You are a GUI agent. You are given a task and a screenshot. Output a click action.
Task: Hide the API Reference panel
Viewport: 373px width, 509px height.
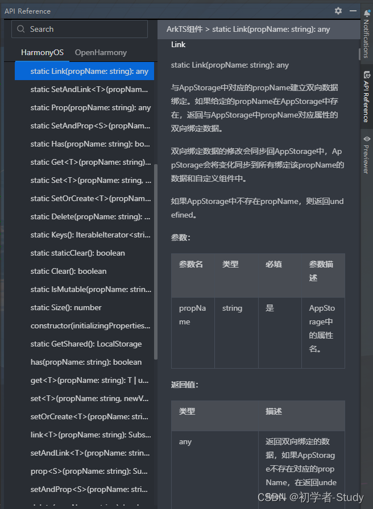pos(353,11)
